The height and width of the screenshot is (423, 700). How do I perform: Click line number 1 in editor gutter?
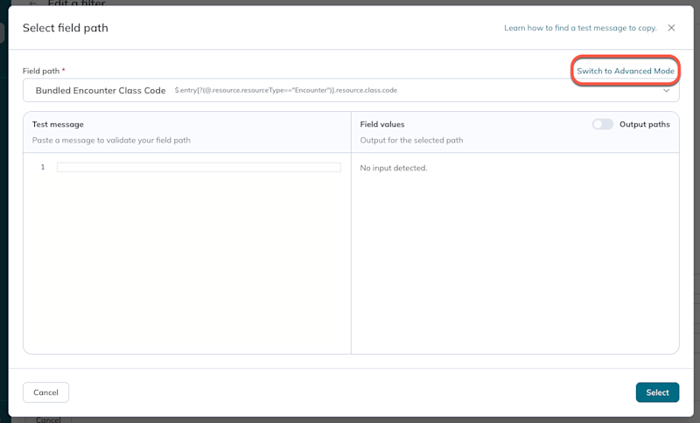click(43, 167)
